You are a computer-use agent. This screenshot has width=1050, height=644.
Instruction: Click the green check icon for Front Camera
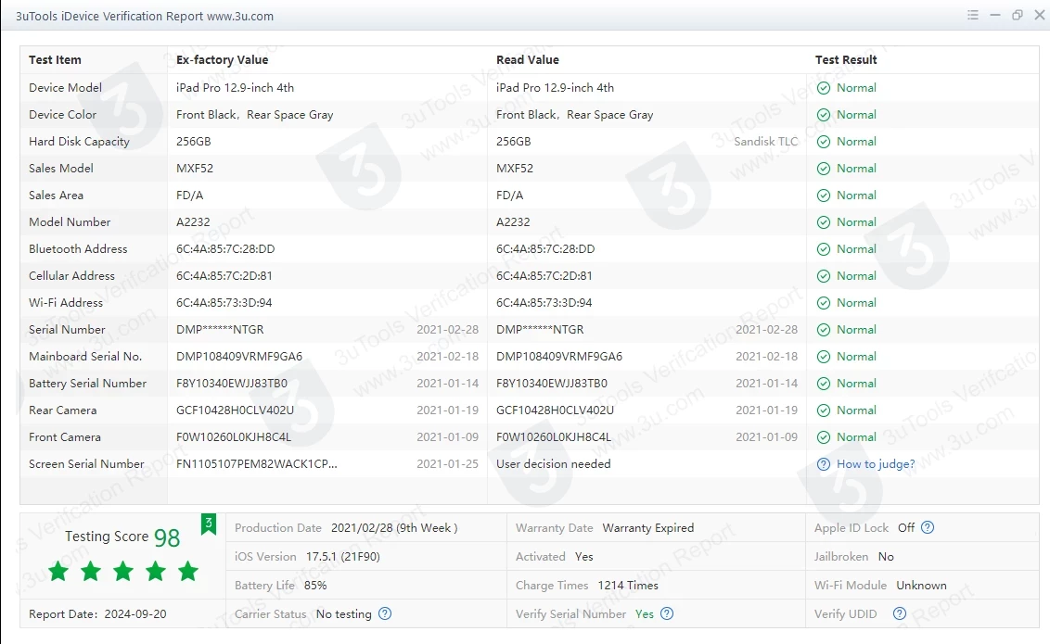pos(824,437)
